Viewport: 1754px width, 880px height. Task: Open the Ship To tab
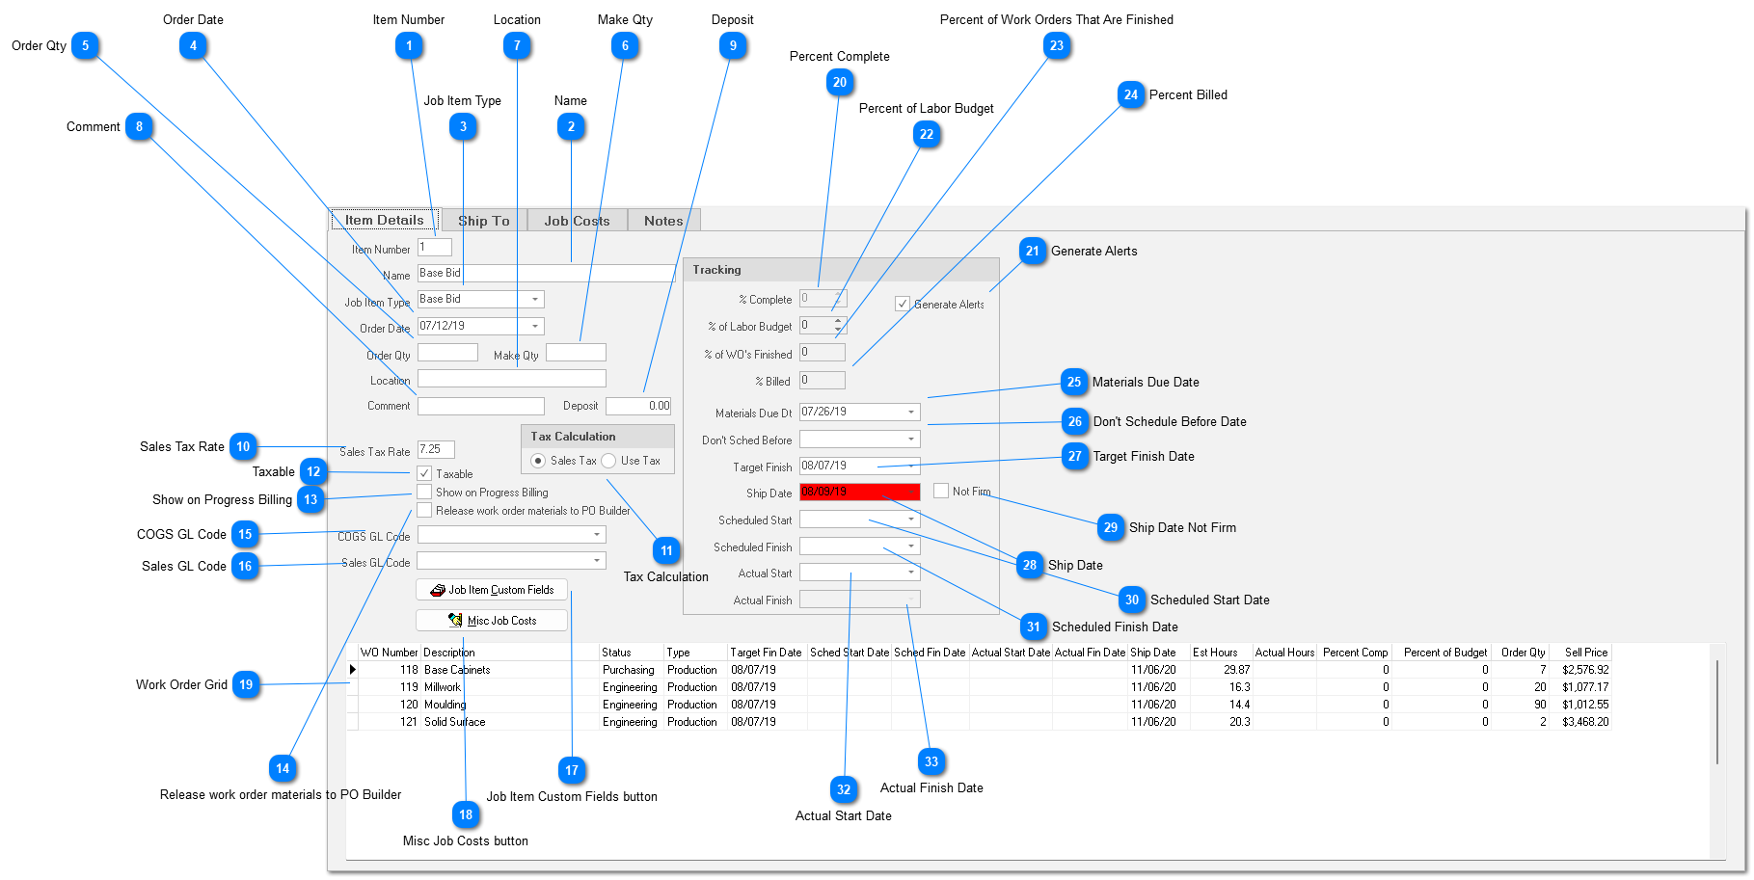(483, 221)
